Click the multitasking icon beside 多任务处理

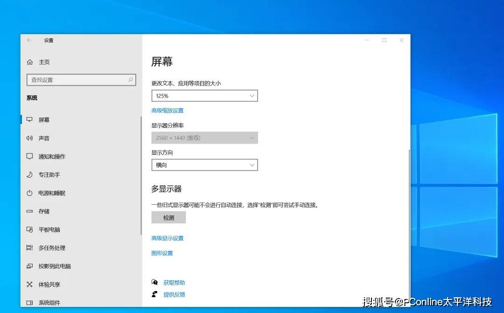point(29,248)
